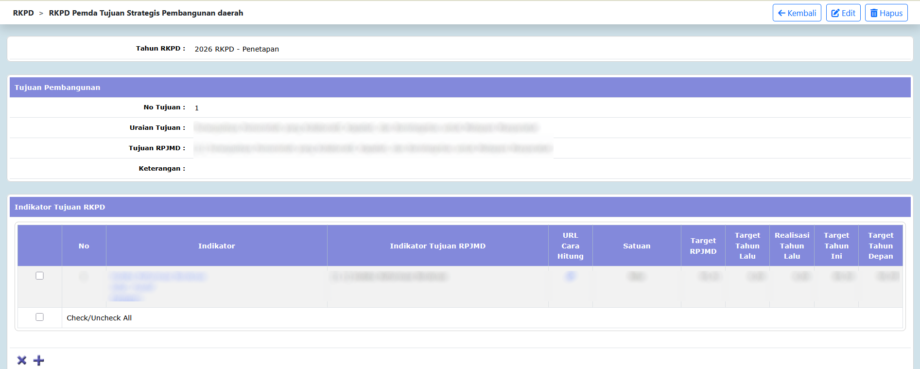The height and width of the screenshot is (369, 920).
Task: Click the Indikator column header
Action: tap(216, 246)
